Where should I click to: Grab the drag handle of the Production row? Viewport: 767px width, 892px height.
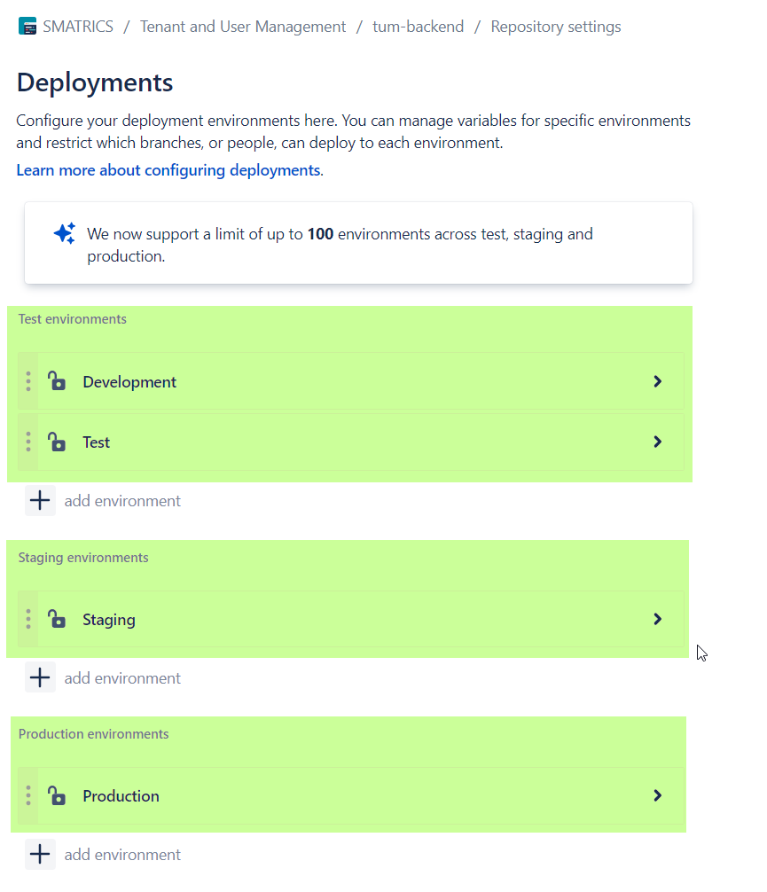tap(27, 795)
